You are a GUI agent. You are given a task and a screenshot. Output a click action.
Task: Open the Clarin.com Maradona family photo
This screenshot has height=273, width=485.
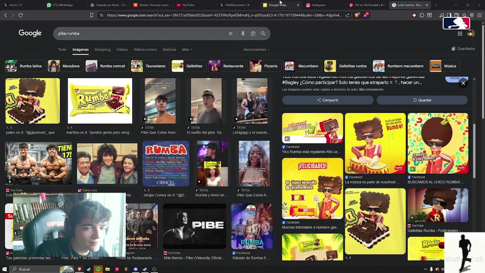(x=107, y=163)
